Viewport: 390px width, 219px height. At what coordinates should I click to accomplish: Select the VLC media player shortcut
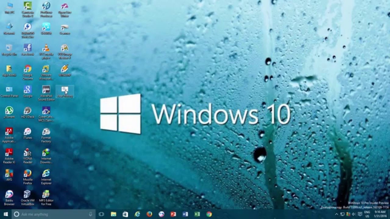[x=46, y=51]
